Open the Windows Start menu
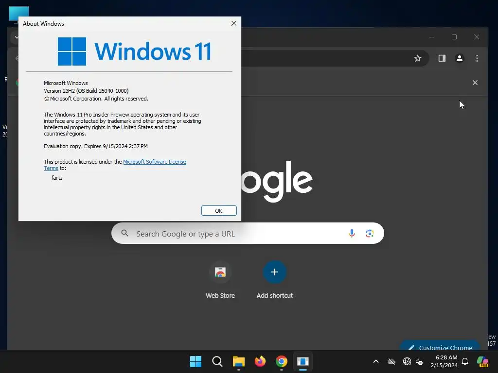 tap(196, 361)
